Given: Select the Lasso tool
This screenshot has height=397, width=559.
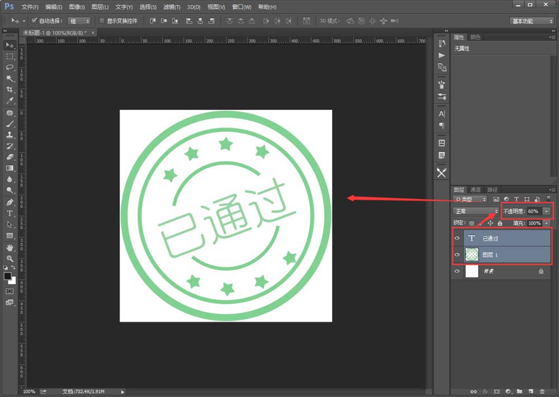Looking at the screenshot, I should (8, 68).
